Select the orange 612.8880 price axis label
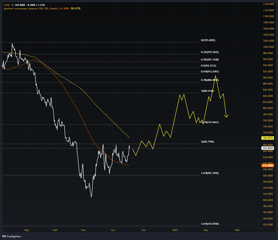This screenshot has height=240, width=278. click(x=268, y=165)
